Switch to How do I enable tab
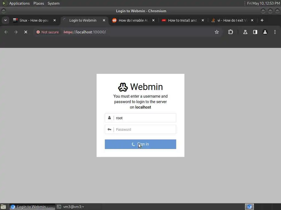The image size is (281, 210). [x=133, y=20]
